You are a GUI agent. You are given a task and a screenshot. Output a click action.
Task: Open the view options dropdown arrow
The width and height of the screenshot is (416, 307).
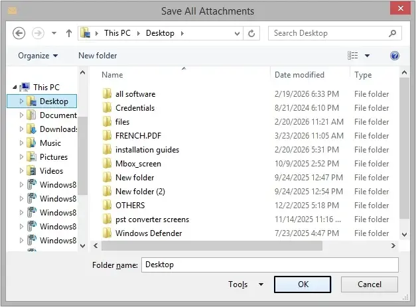point(367,56)
